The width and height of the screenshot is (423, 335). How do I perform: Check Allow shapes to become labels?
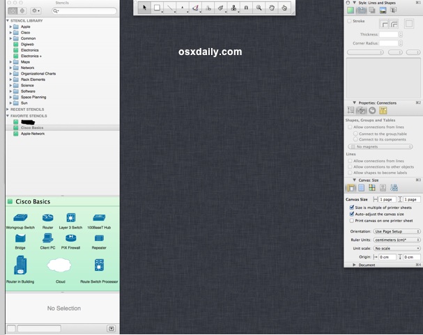(x=350, y=173)
